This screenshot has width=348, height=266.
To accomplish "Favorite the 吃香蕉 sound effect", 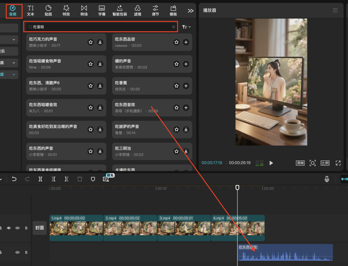I will coord(176,86).
